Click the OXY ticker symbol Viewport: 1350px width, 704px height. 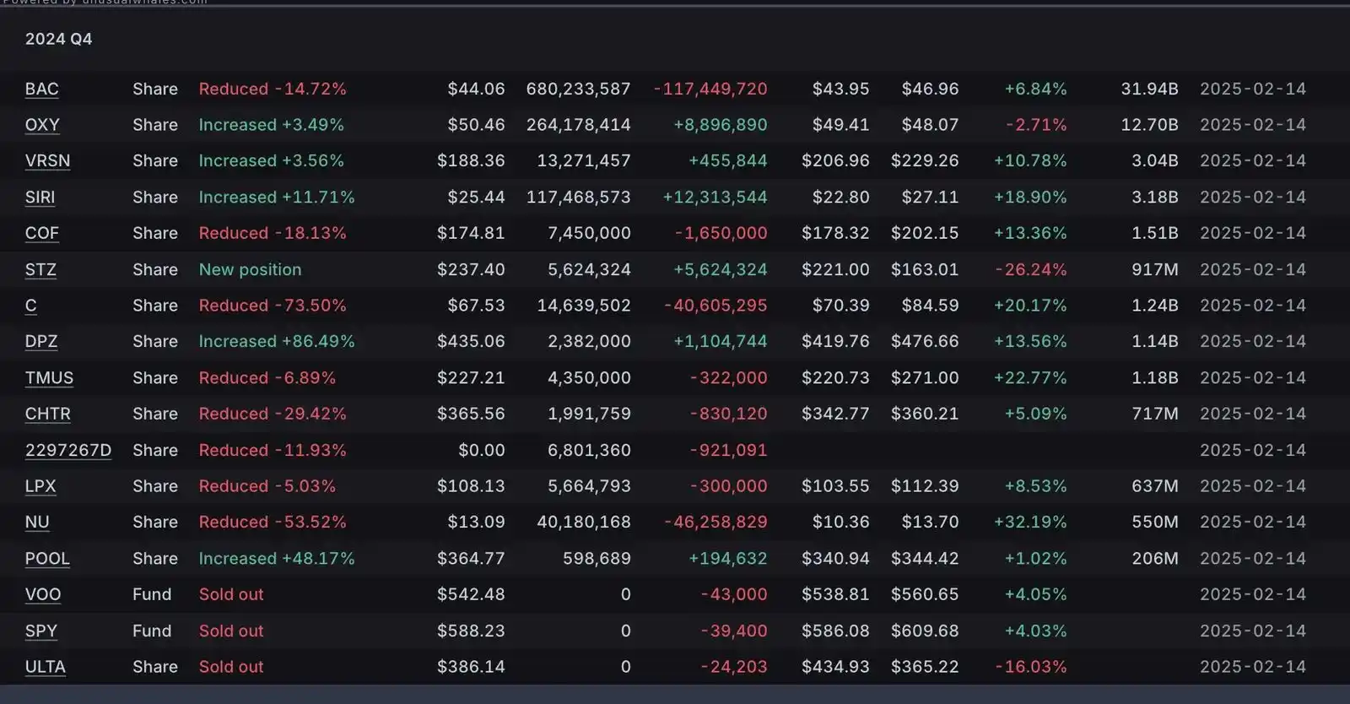tap(42, 125)
